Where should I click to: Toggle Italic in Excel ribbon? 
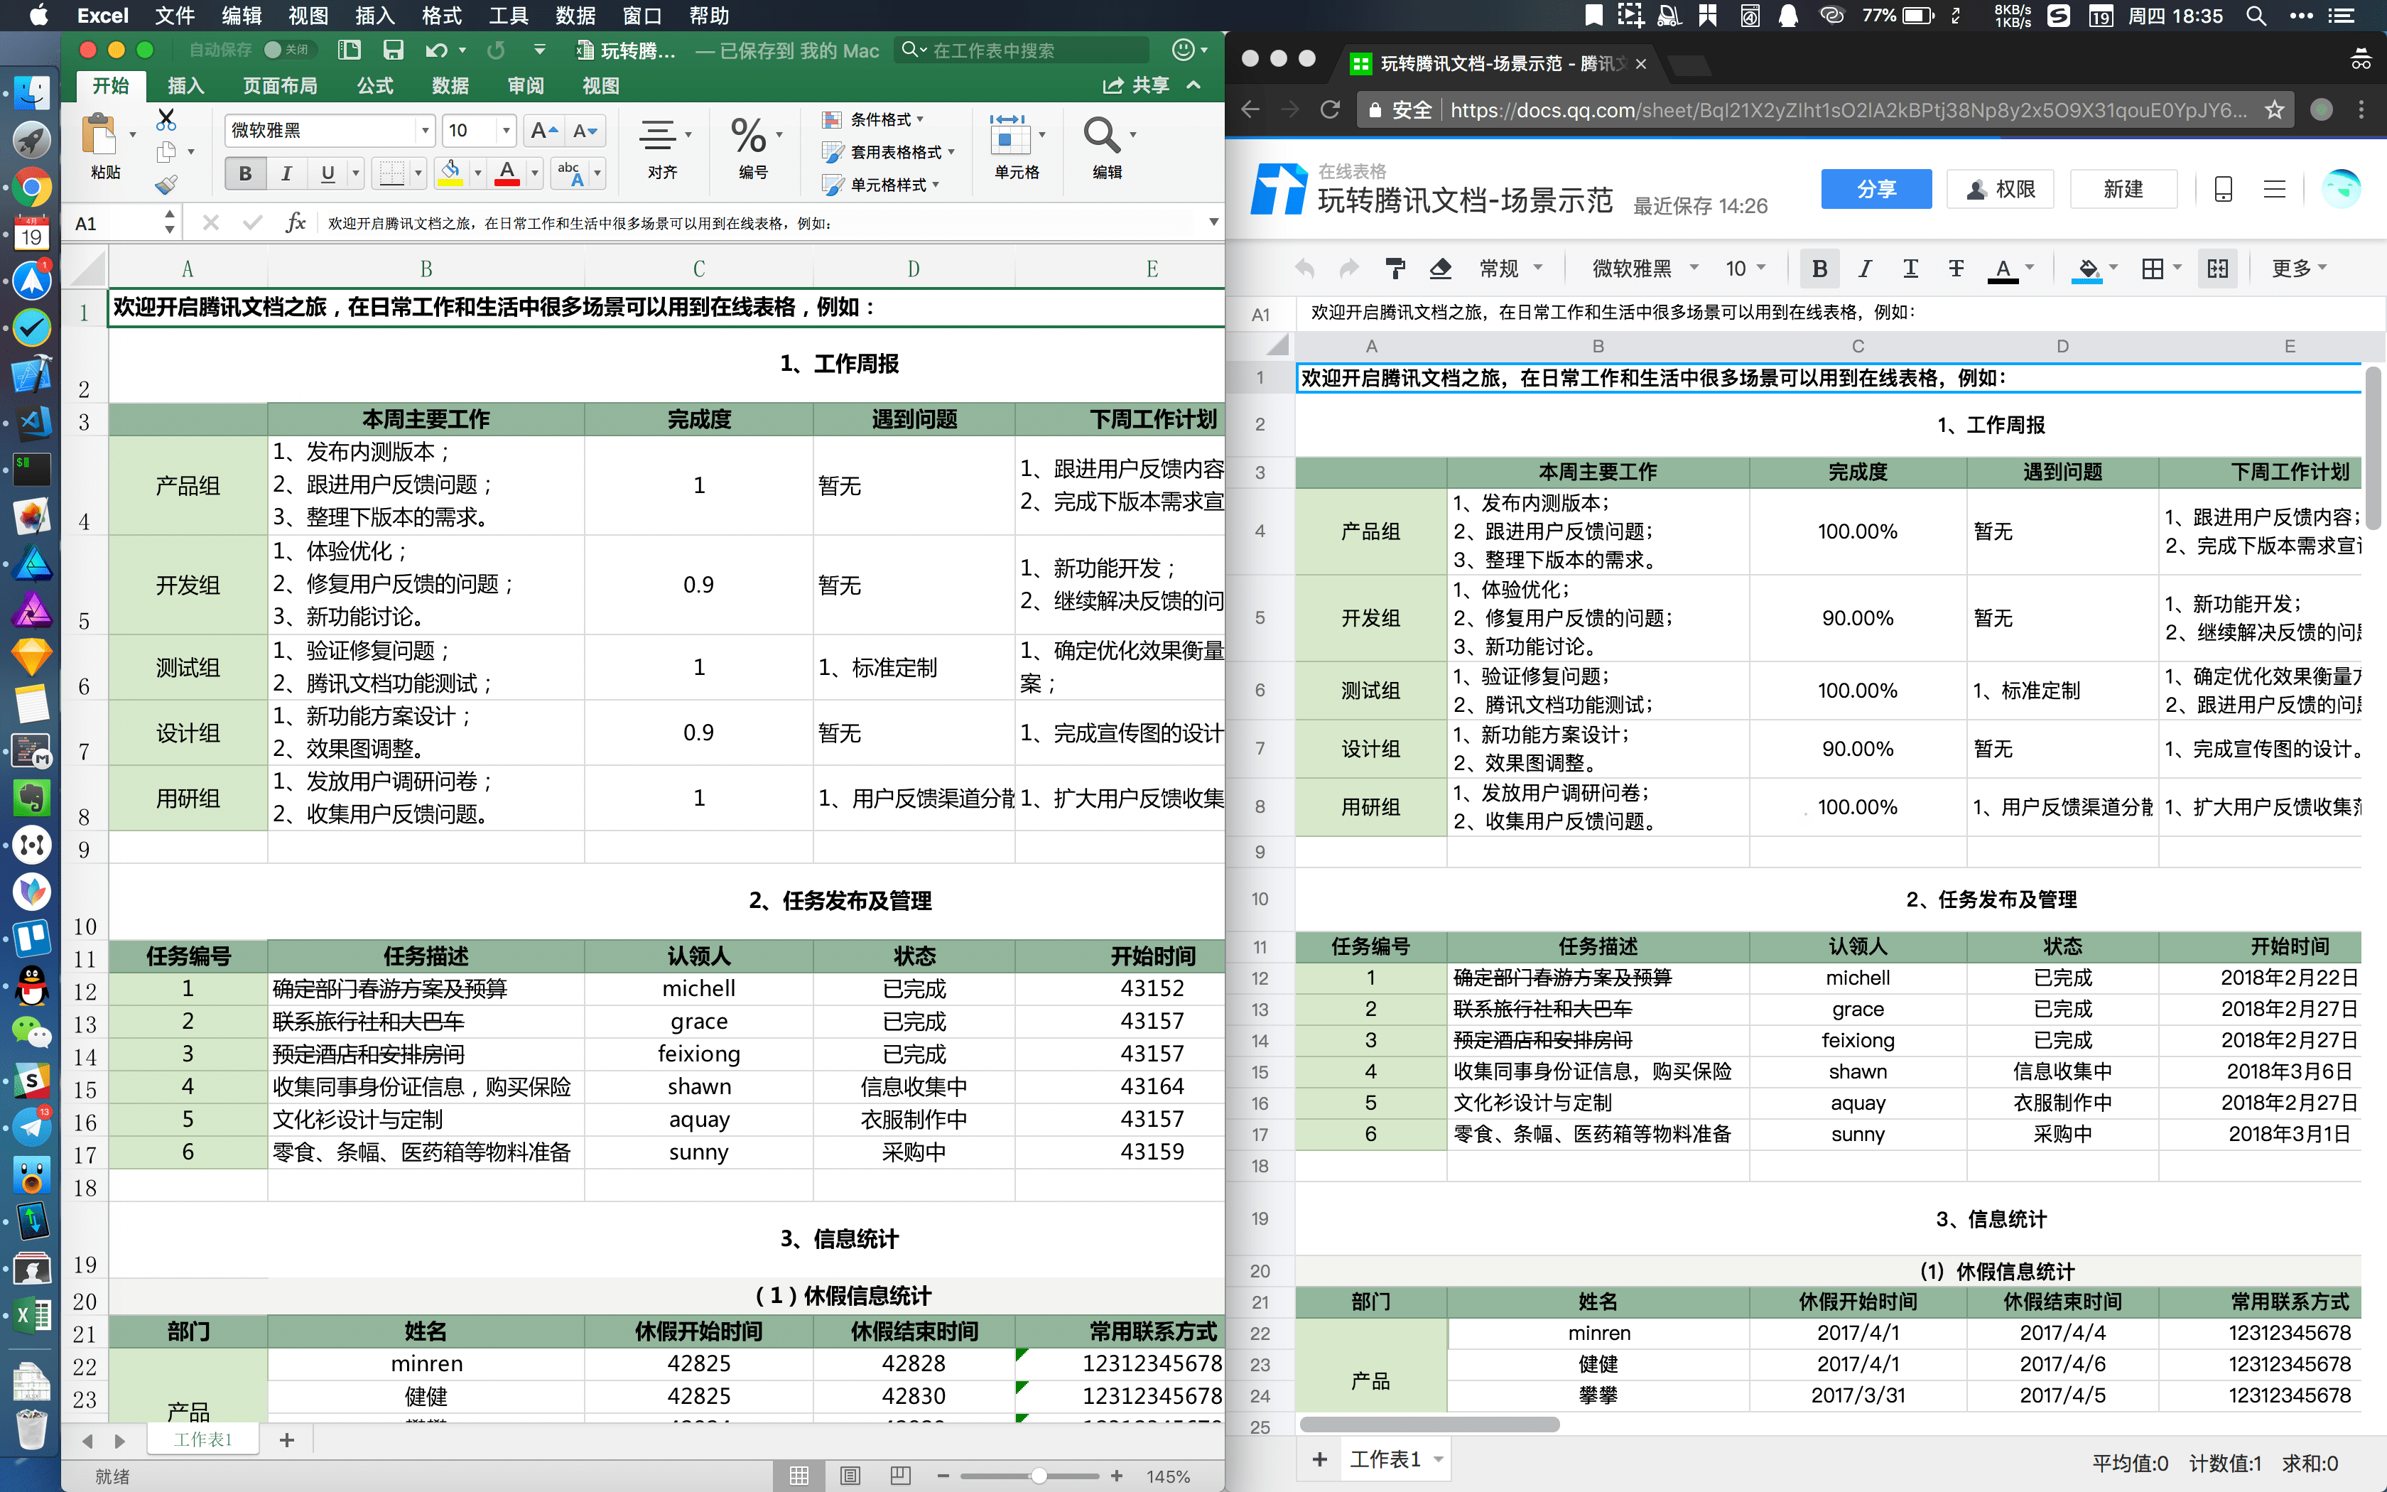(286, 173)
